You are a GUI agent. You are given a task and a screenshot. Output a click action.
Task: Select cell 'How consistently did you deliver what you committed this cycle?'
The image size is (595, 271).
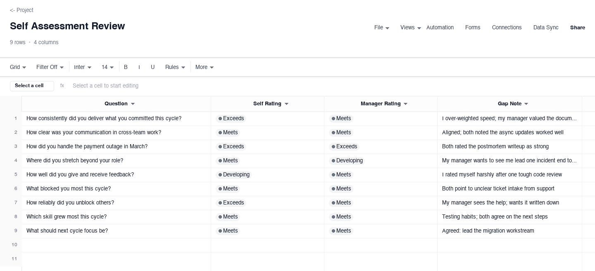click(x=116, y=119)
